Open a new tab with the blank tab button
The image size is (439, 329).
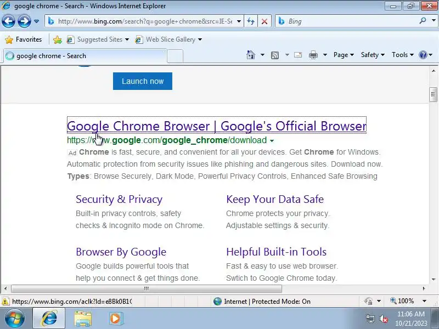coord(175,56)
